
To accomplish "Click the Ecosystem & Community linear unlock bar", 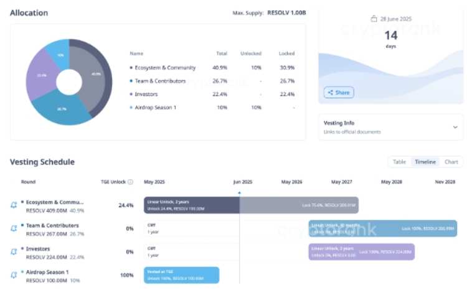I will [250, 205].
